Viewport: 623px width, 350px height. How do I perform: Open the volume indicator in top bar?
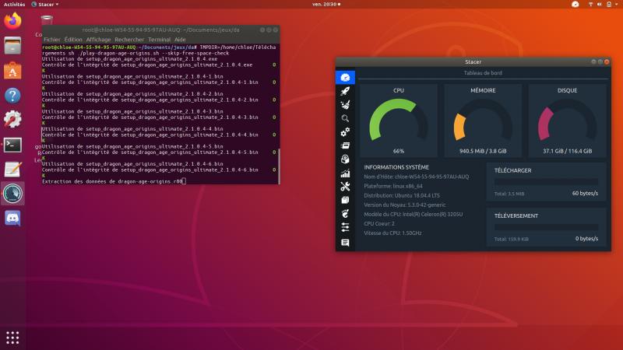pyautogui.click(x=599, y=5)
